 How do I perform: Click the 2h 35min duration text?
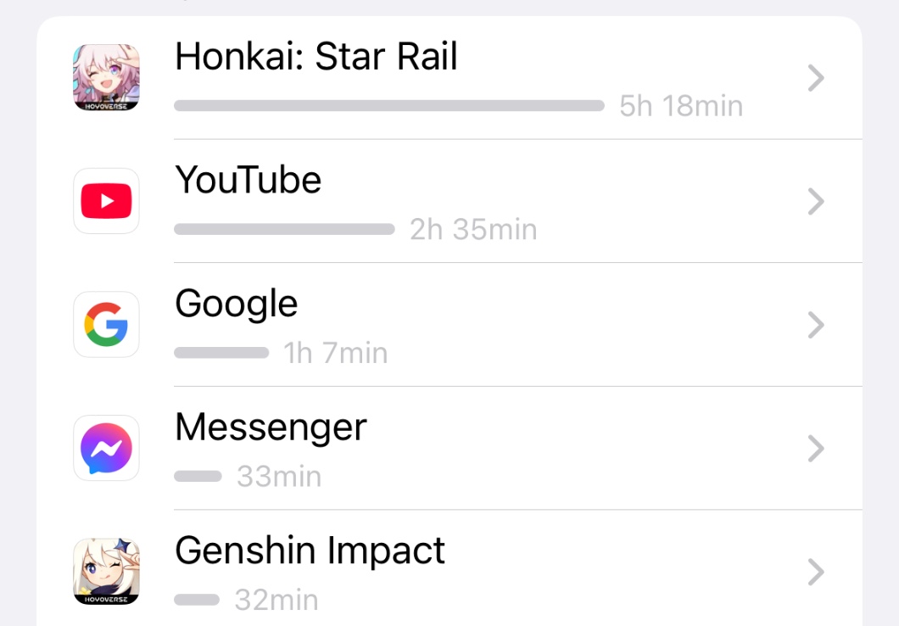[x=473, y=229]
